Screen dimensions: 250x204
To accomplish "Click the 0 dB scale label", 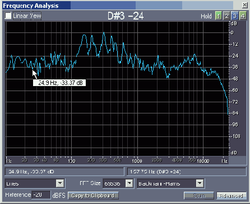I will click(x=232, y=32).
